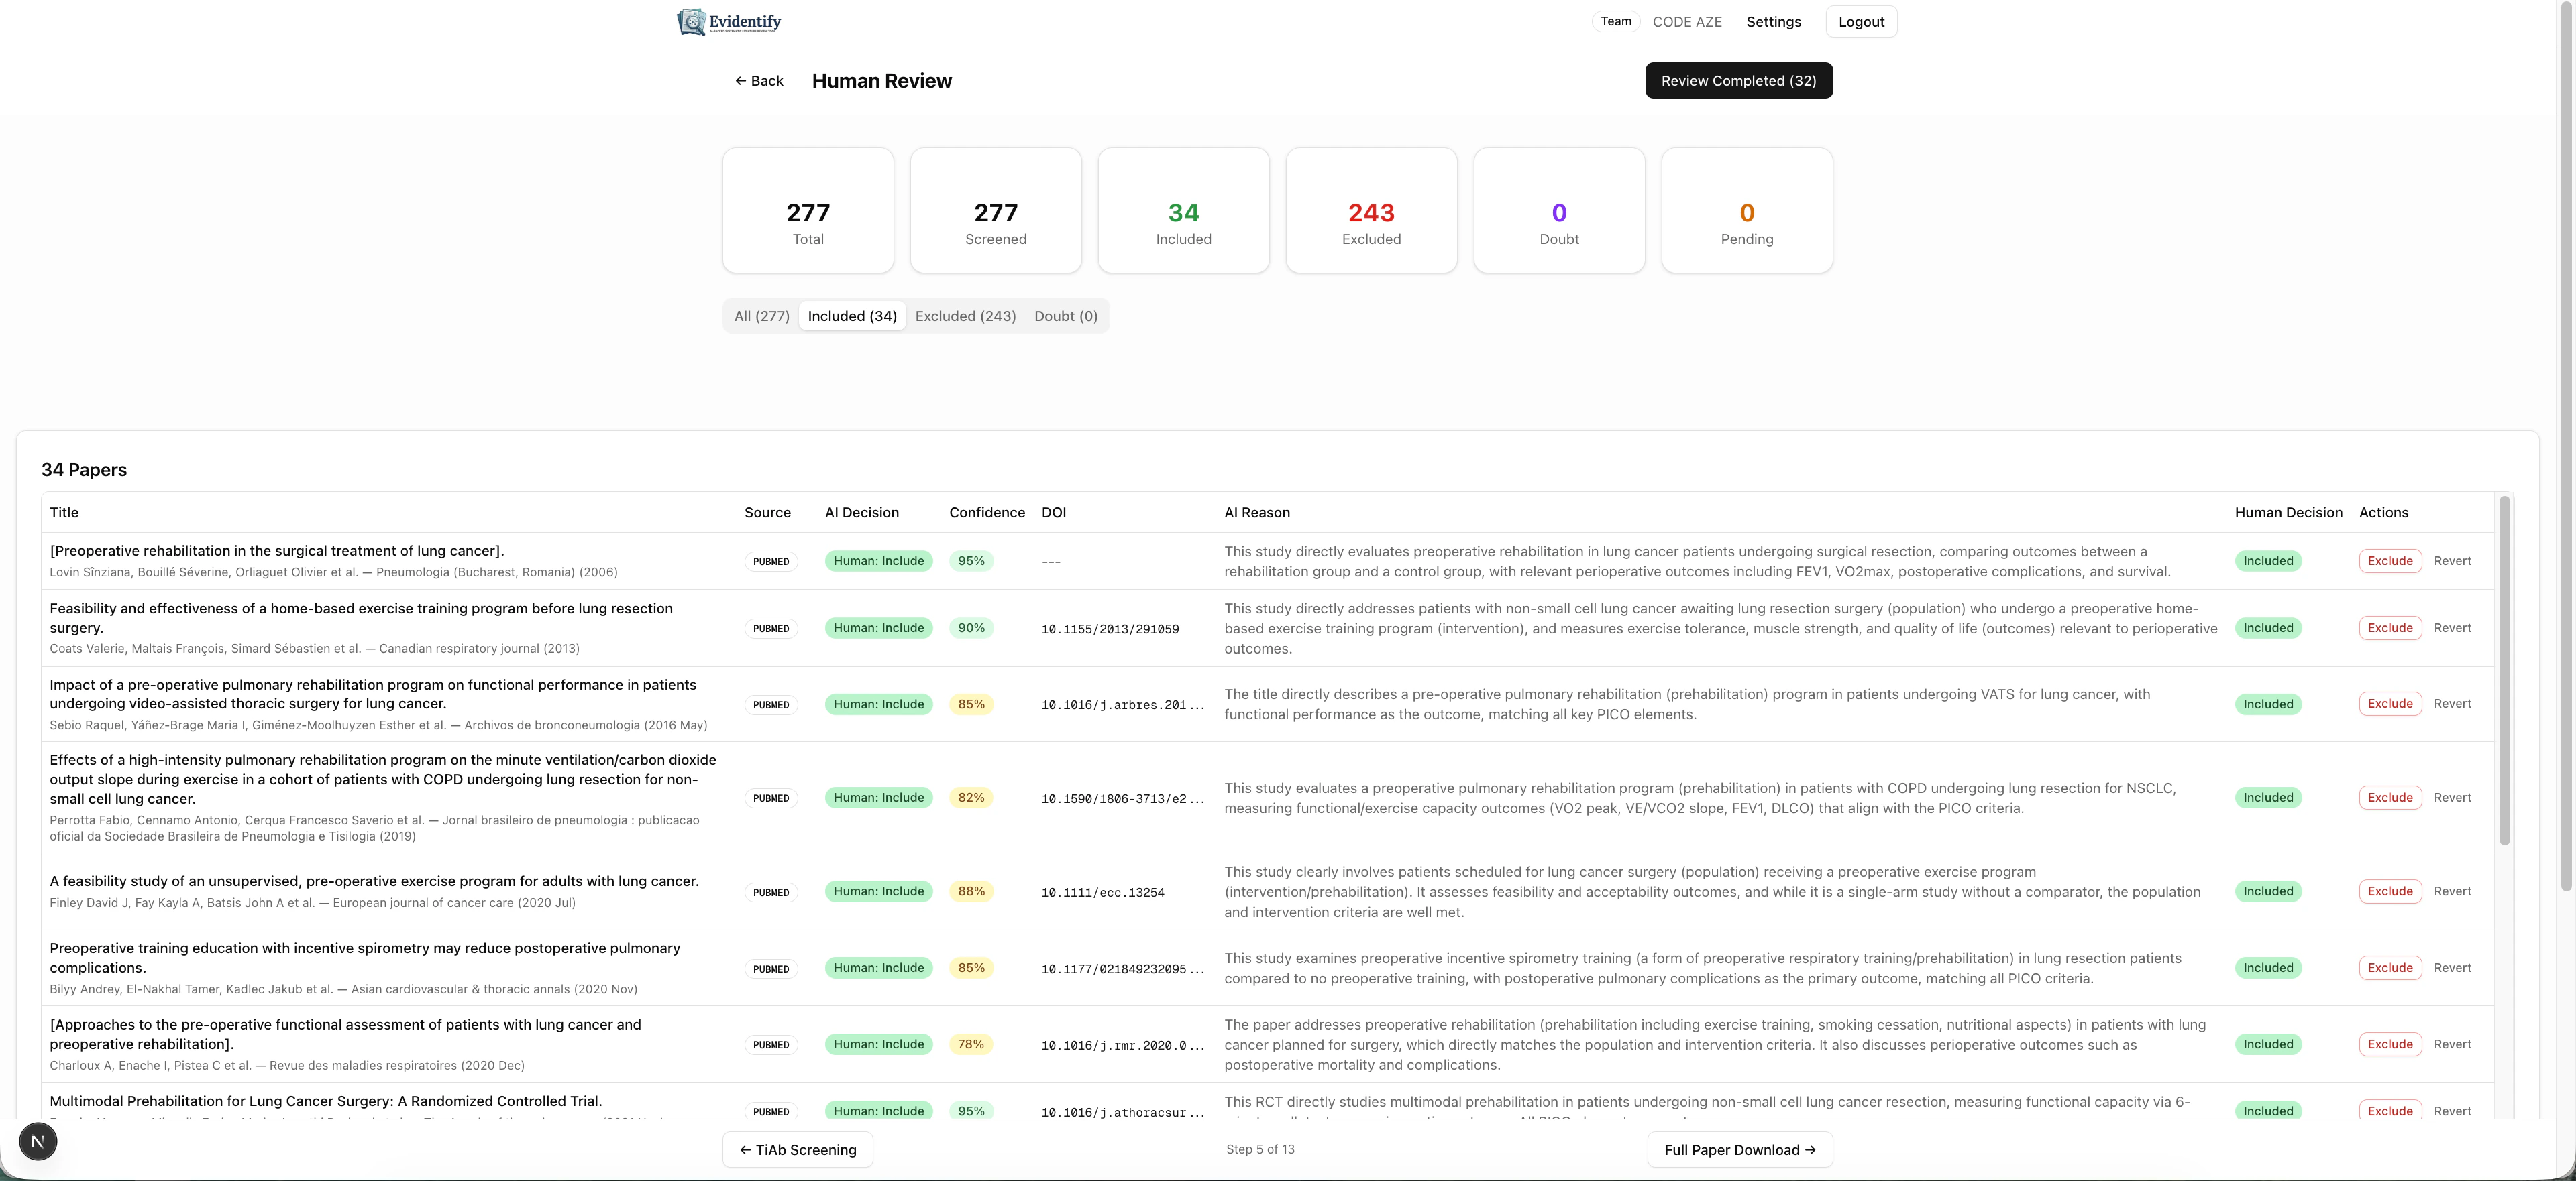Viewport: 2576px width, 1181px height.
Task: Click the Title column header
Action: 64,513
